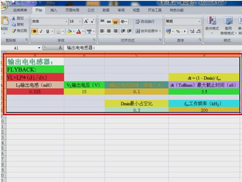The image size is (242, 182).
Task: Select cell with FLYBACK: text
Action: coord(35,69)
